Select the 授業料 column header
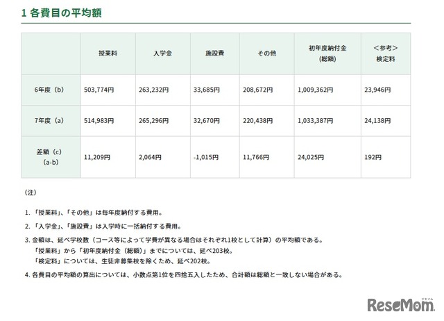Image resolution: width=444 pixels, height=321 pixels. click(108, 53)
